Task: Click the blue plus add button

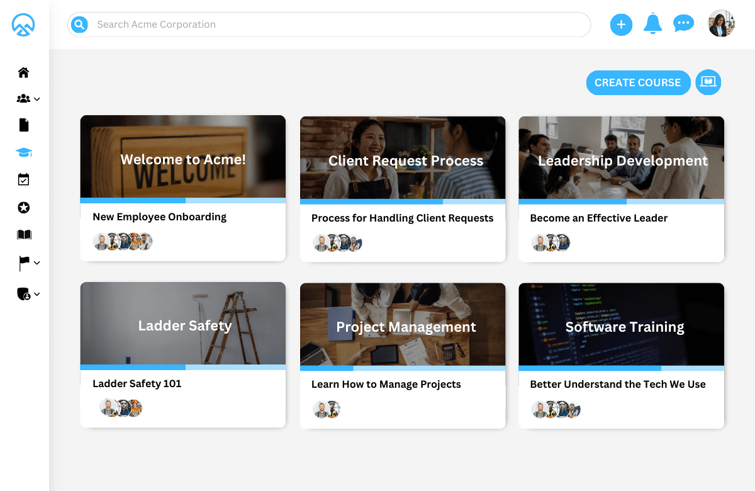Action: point(621,25)
